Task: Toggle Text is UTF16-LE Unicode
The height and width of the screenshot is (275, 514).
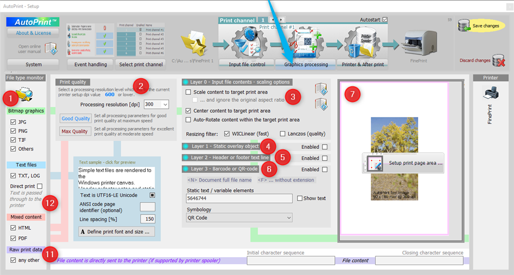Action: click(x=152, y=195)
